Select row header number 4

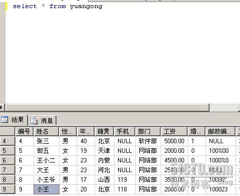tap(7, 141)
